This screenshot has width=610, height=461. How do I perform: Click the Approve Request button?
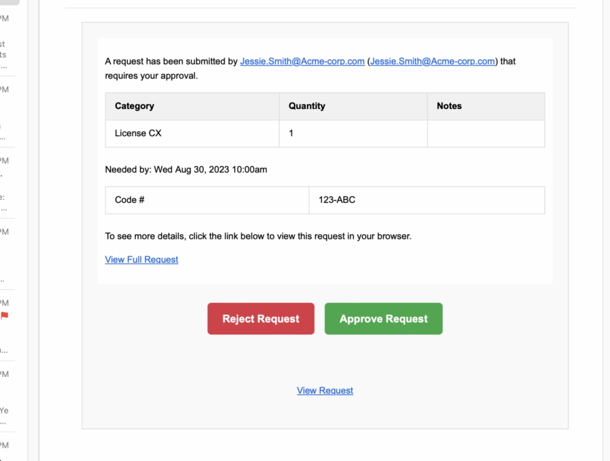click(383, 319)
